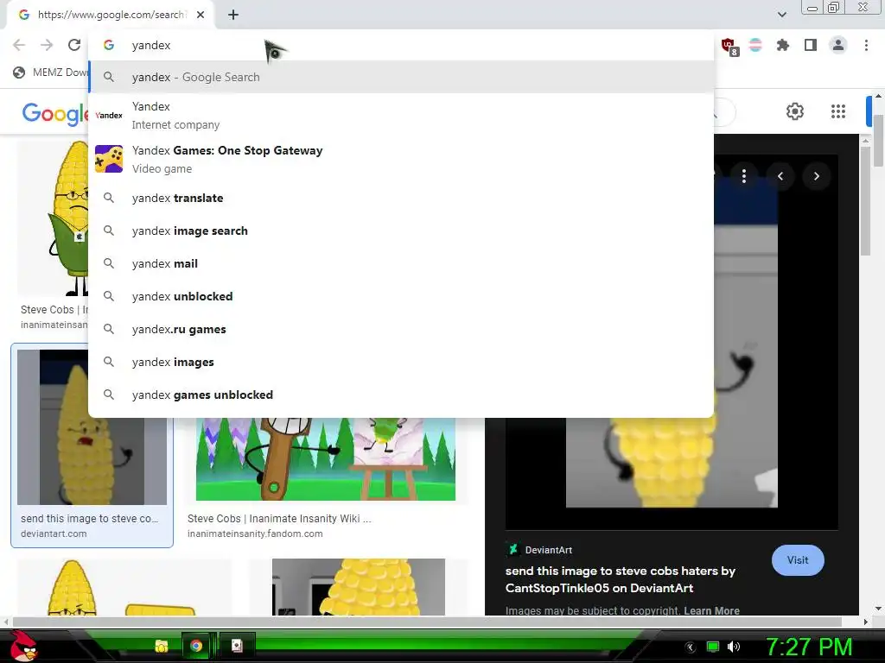Open the Learn More copyright link

[712, 610]
